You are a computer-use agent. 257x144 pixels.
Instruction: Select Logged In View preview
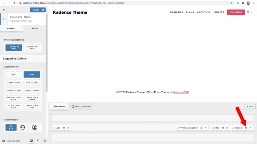point(14,48)
